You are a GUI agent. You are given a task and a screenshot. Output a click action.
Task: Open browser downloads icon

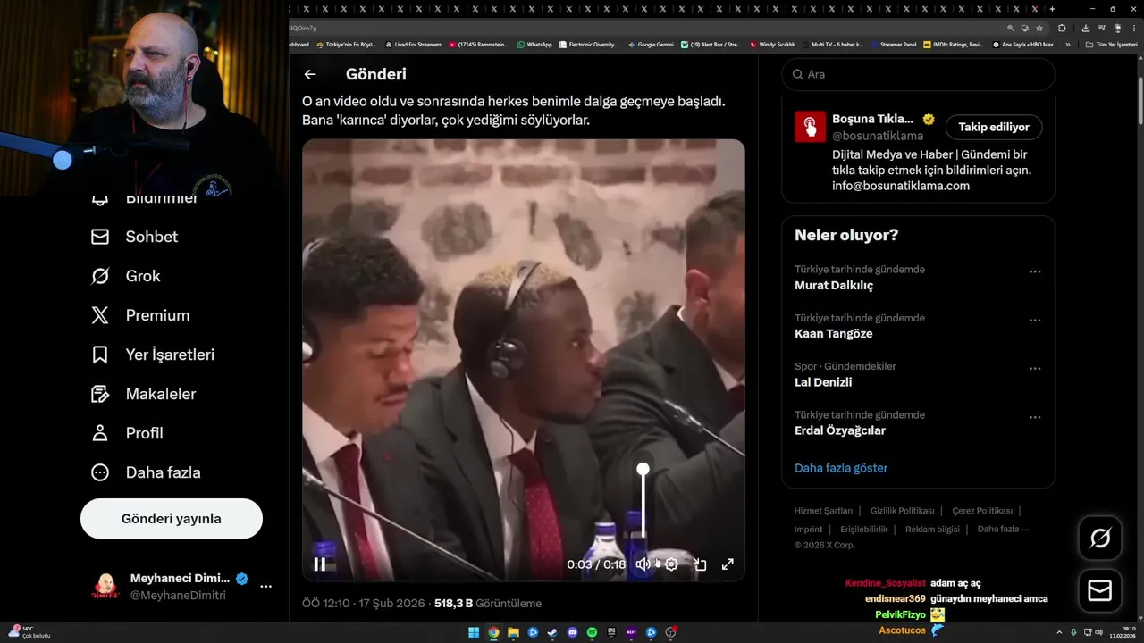point(1085,28)
